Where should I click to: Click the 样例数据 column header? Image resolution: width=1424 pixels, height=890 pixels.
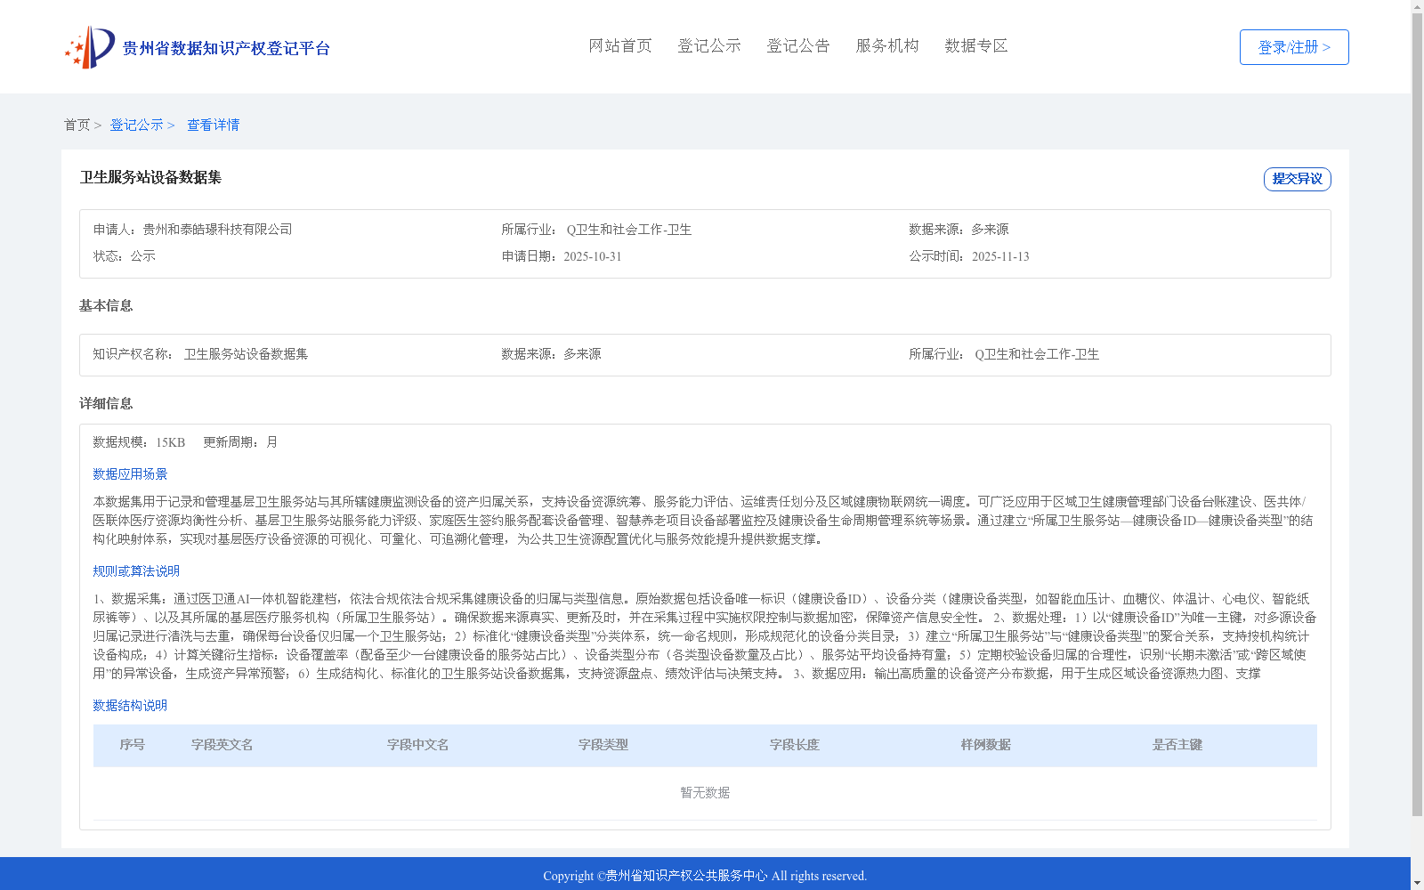986,745
